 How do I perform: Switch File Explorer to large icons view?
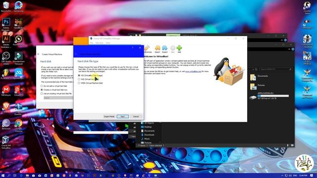point(292,145)
